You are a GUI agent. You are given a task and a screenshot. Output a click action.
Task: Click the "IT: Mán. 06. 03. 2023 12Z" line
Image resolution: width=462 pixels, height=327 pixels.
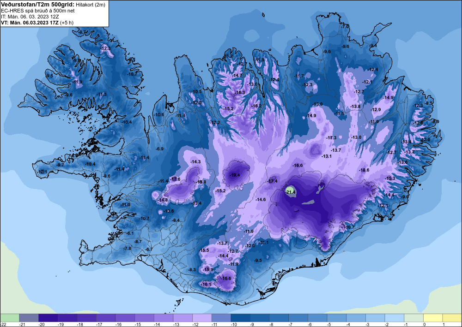[30, 17]
